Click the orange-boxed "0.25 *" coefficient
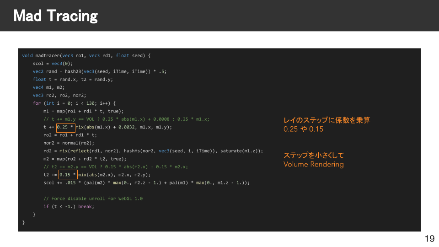This screenshot has width=439, height=247. pyautogui.click(x=65, y=127)
